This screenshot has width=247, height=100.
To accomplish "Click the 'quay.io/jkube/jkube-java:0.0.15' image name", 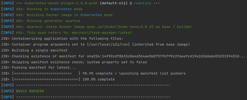I will (x=120, y=27).
